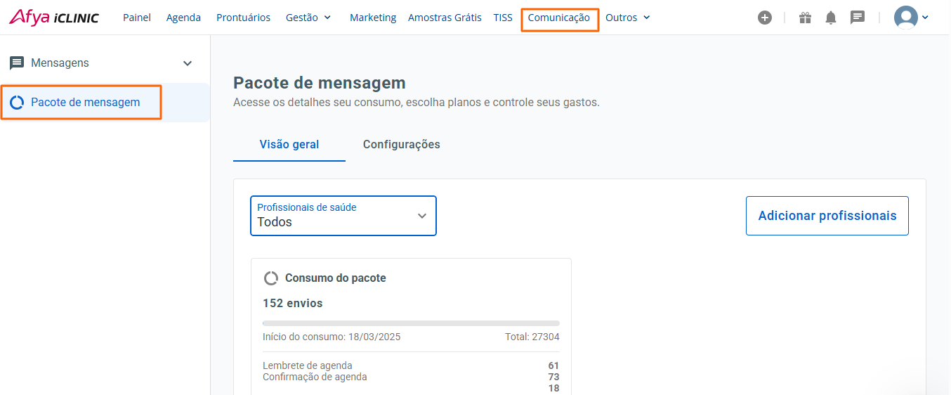The height and width of the screenshot is (395, 951).
Task: Open the chat messages icon in header
Action: click(858, 18)
